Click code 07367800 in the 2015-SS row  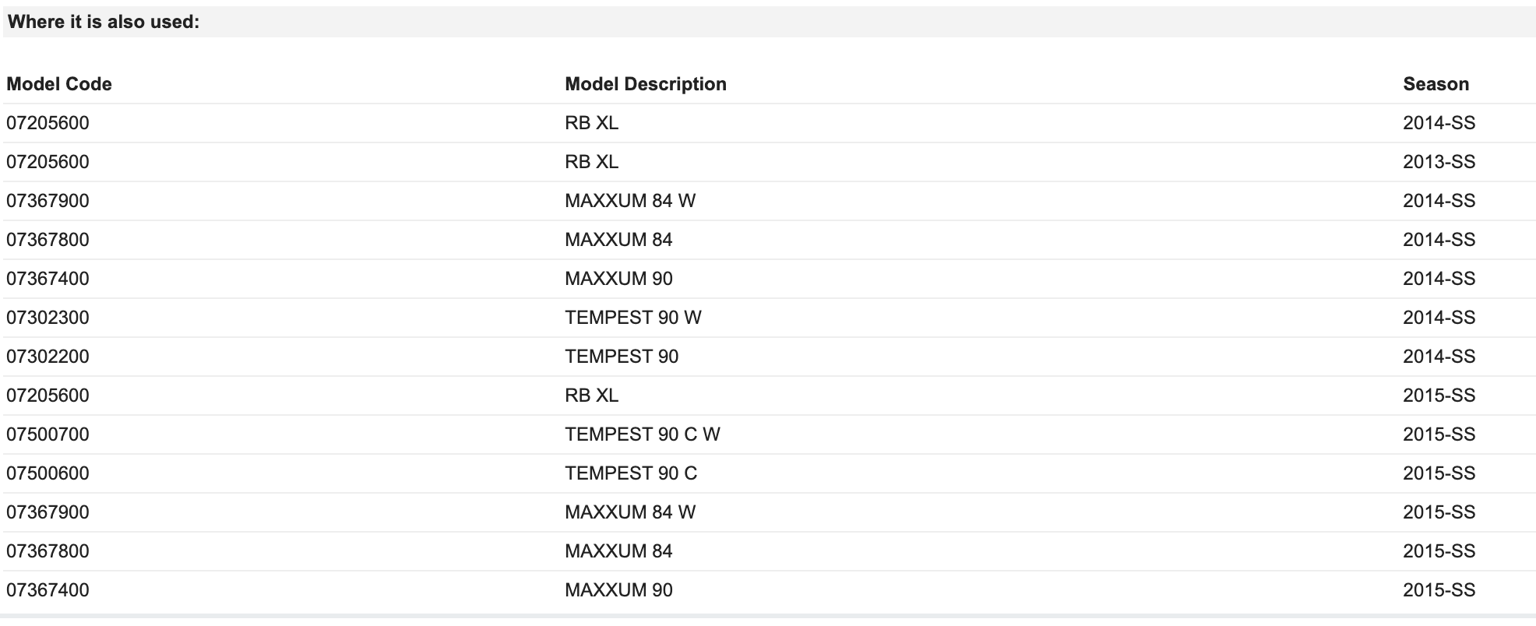coord(48,551)
